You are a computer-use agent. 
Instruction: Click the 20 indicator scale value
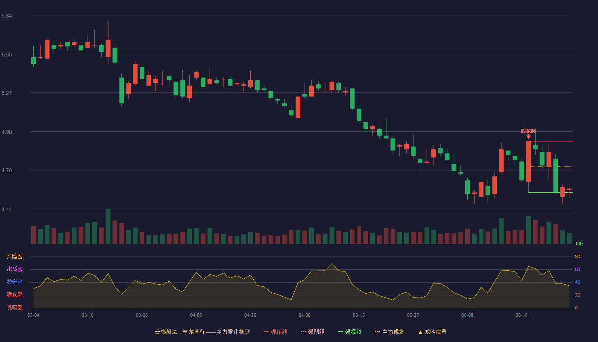coord(577,295)
